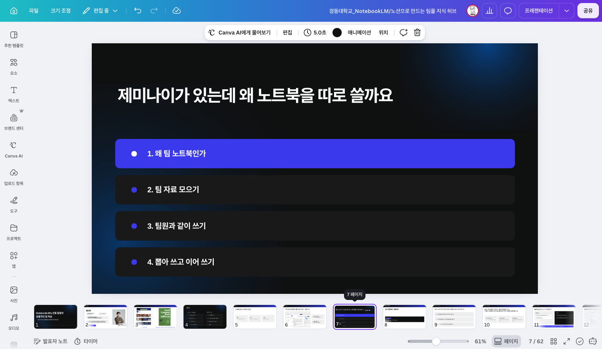Open the 도구 tools panel
The image size is (602, 349).
14,205
